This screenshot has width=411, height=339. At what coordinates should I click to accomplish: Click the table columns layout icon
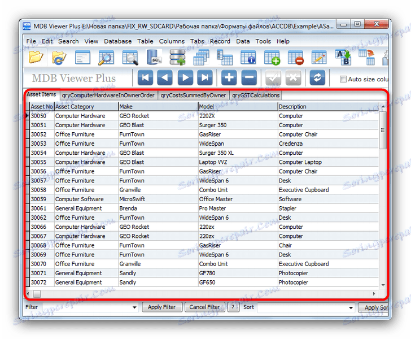(225, 58)
